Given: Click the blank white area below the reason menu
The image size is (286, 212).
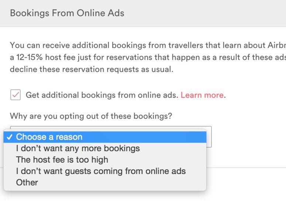Looking at the screenshot, I should [x=111, y=201].
